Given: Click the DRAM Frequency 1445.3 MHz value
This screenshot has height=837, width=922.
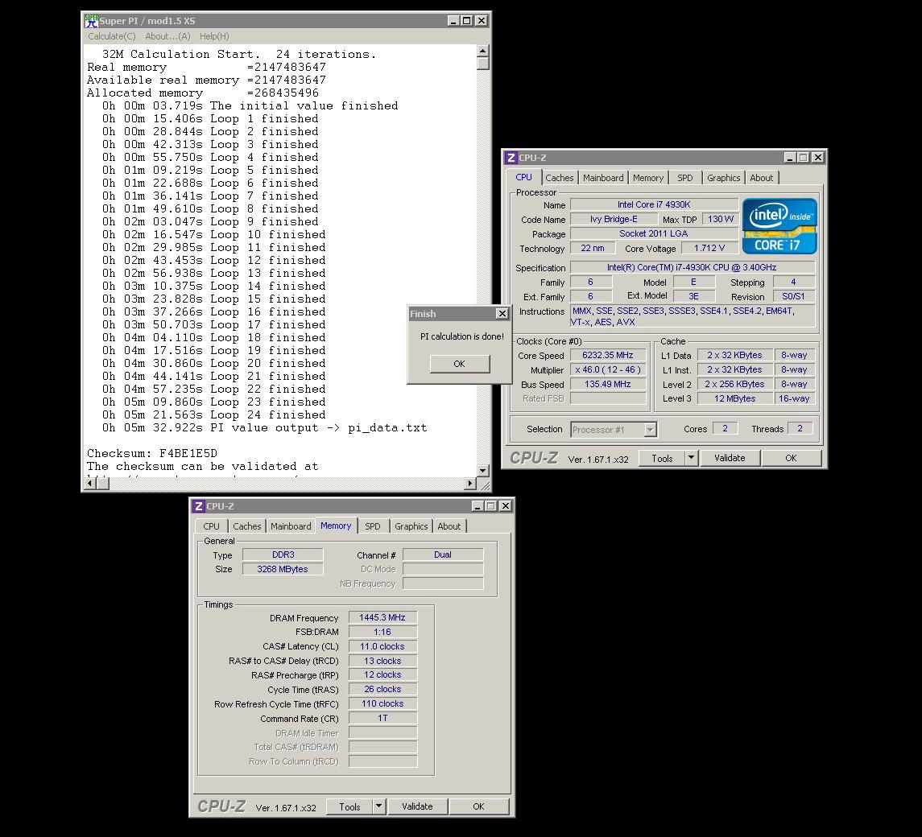Looking at the screenshot, I should [x=382, y=618].
